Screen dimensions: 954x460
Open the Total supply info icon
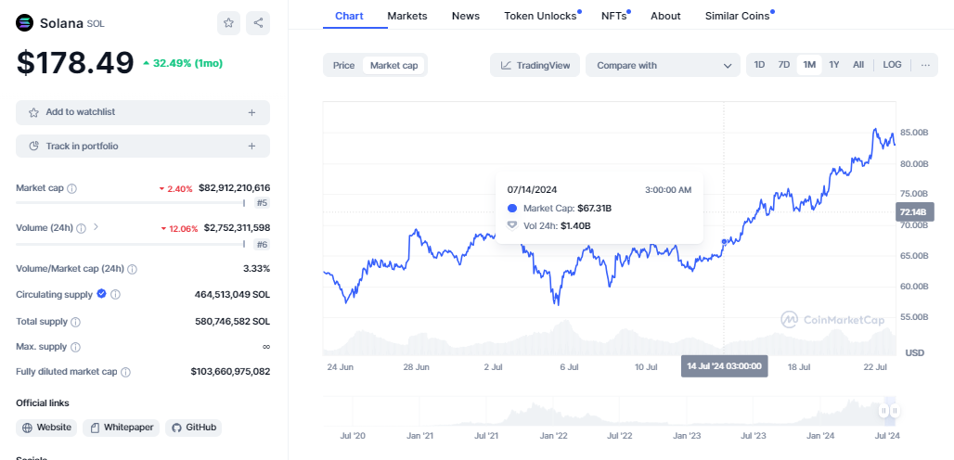point(75,322)
